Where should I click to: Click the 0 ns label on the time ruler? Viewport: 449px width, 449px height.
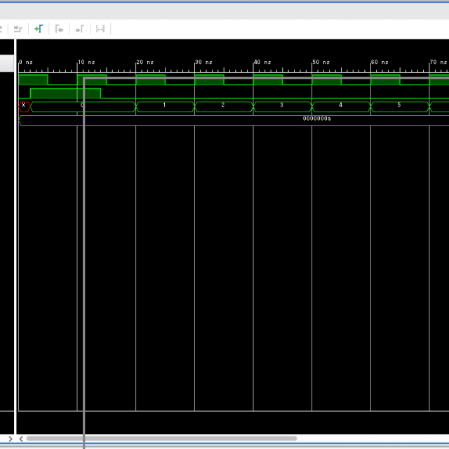(x=26, y=62)
